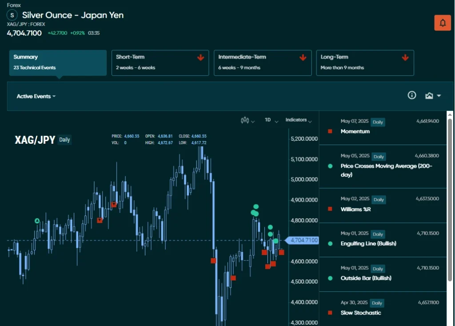Click the orange notification bell icon
Image resolution: width=455 pixels, height=326 pixels.
point(443,22)
